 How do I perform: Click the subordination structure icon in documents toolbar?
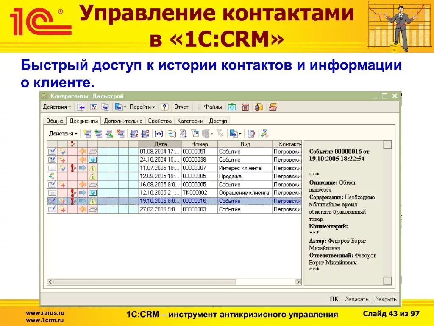coord(264,134)
